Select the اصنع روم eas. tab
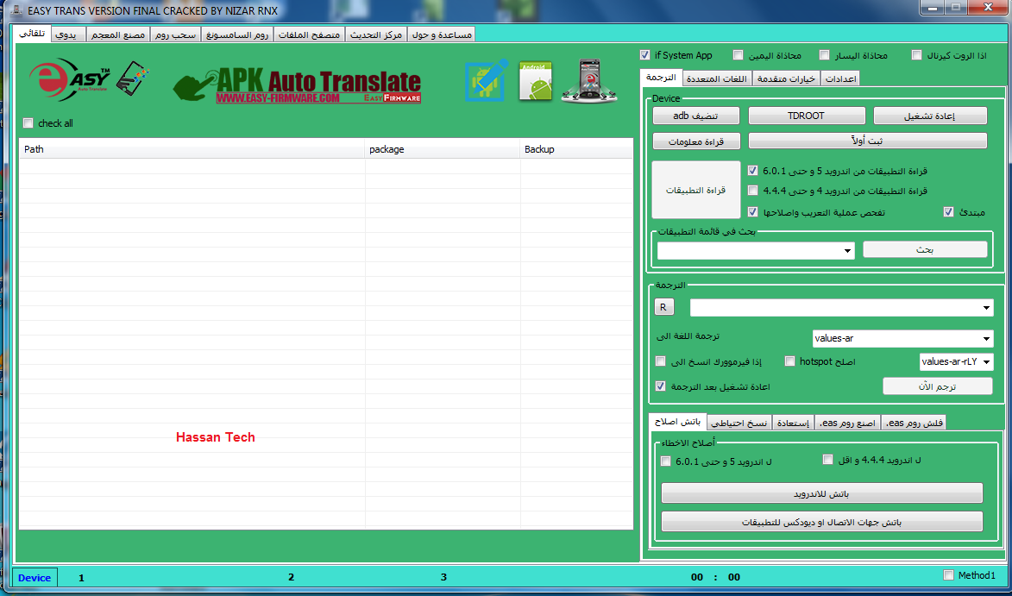 pos(847,423)
